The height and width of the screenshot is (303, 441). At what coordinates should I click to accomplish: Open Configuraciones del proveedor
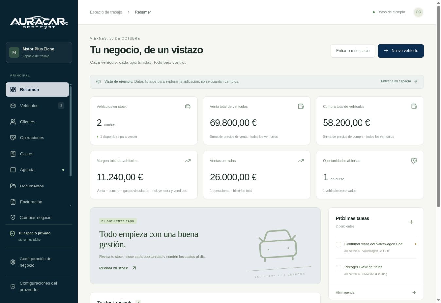tap(39, 286)
